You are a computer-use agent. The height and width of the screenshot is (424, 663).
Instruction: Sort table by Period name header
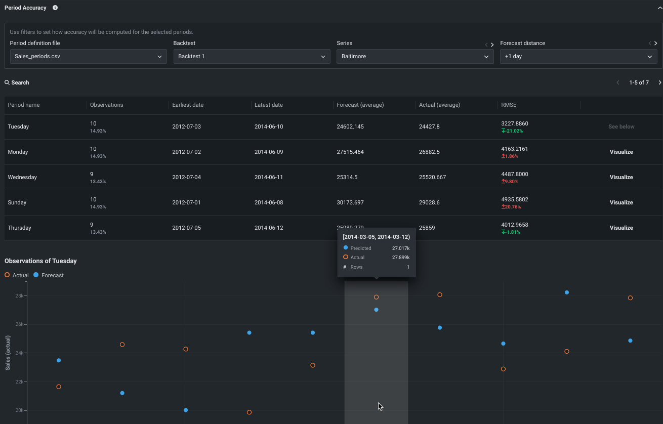24,105
